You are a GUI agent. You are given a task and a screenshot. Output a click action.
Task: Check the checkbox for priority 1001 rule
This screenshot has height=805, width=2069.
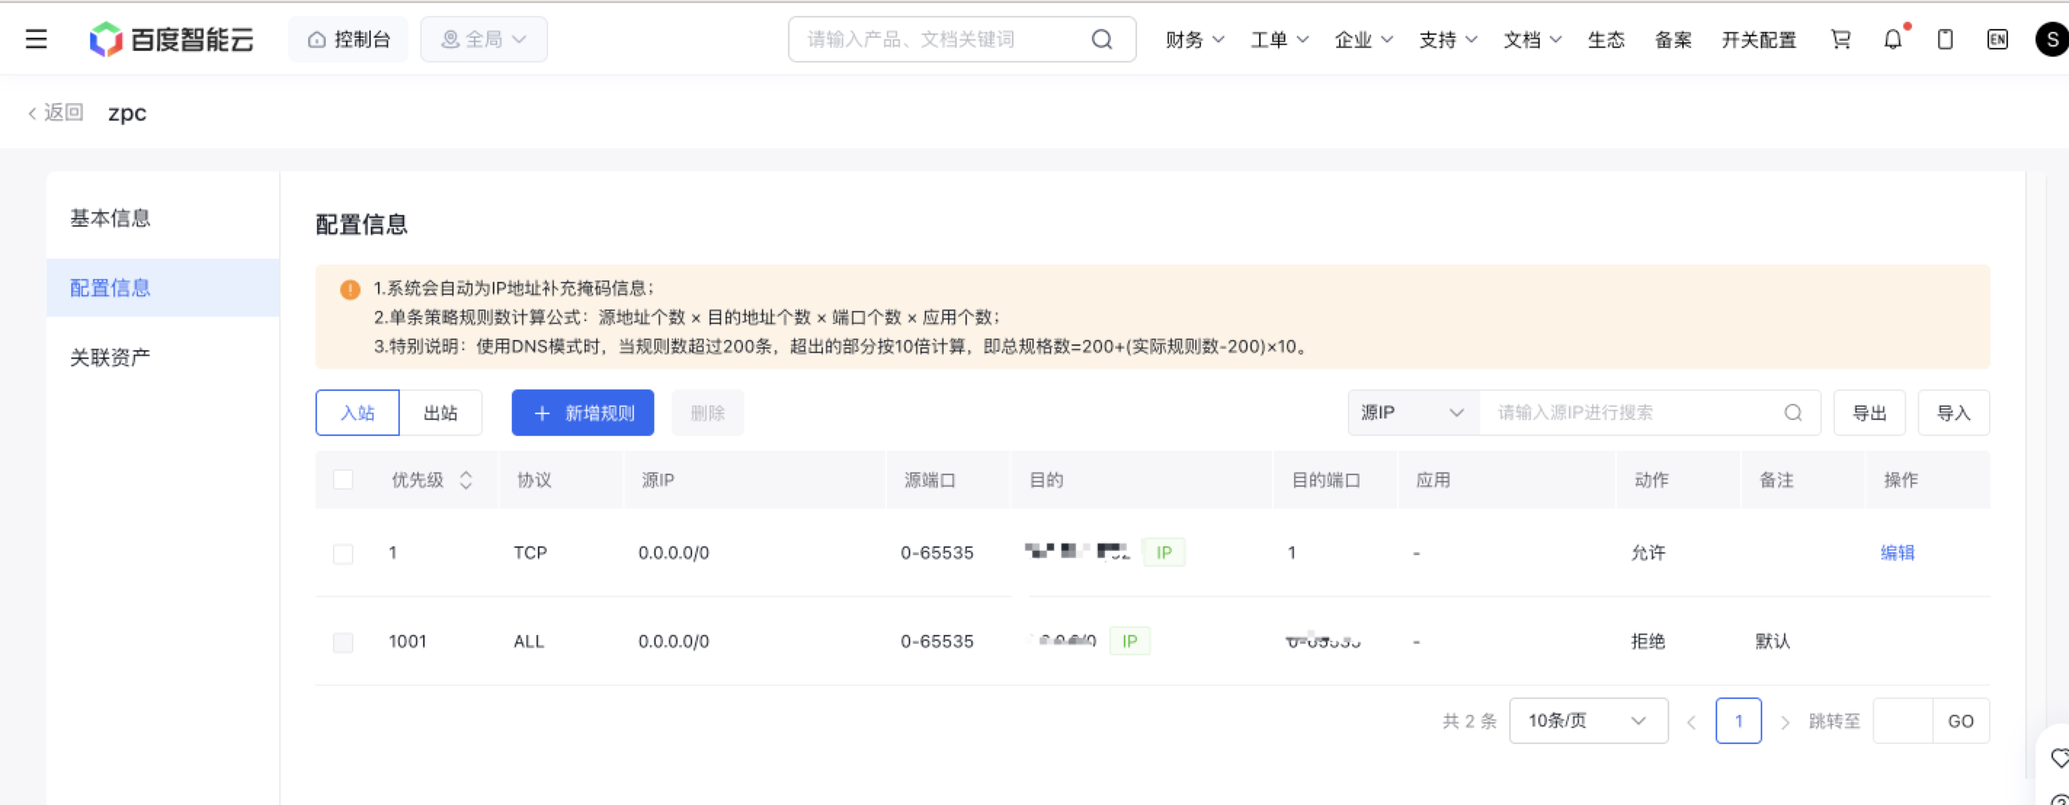[343, 642]
